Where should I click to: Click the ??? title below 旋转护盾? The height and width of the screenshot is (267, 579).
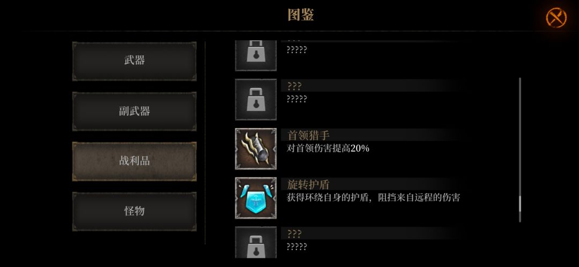[x=294, y=234]
